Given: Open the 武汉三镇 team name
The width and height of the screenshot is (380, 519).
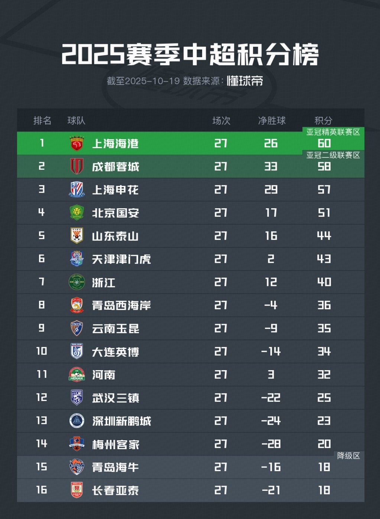Looking at the screenshot, I should (116, 398).
